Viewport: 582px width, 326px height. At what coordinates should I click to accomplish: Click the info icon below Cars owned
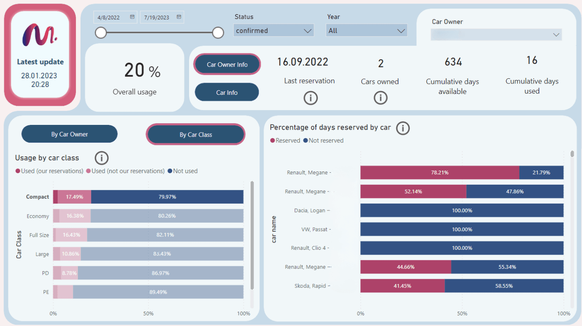[x=380, y=98]
